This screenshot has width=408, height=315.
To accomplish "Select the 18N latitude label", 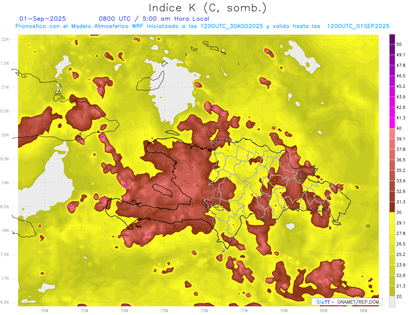I will (5, 230).
